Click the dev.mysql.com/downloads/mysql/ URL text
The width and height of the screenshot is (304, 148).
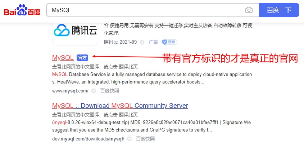tap(88, 139)
